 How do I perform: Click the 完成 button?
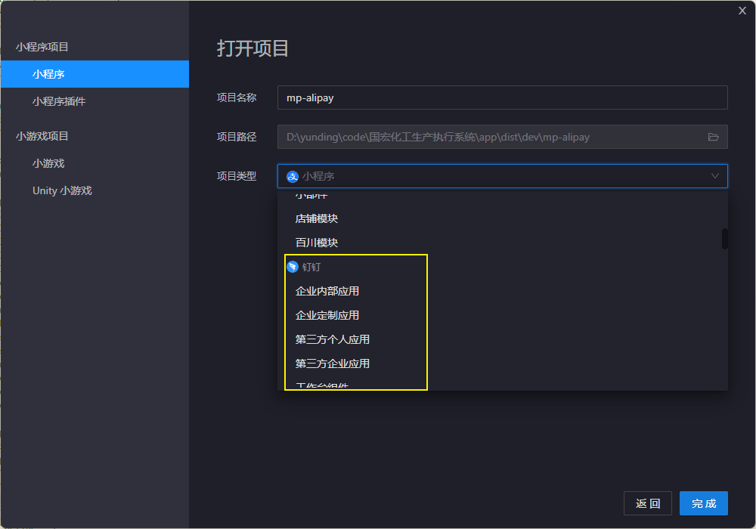point(703,503)
